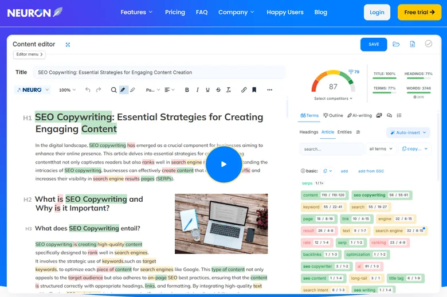Click the checkmark circle icon in editor header
This screenshot has height=297, width=447.
click(x=429, y=44)
